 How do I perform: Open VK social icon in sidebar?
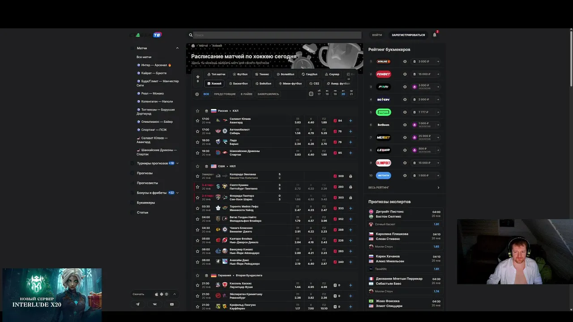click(155, 304)
